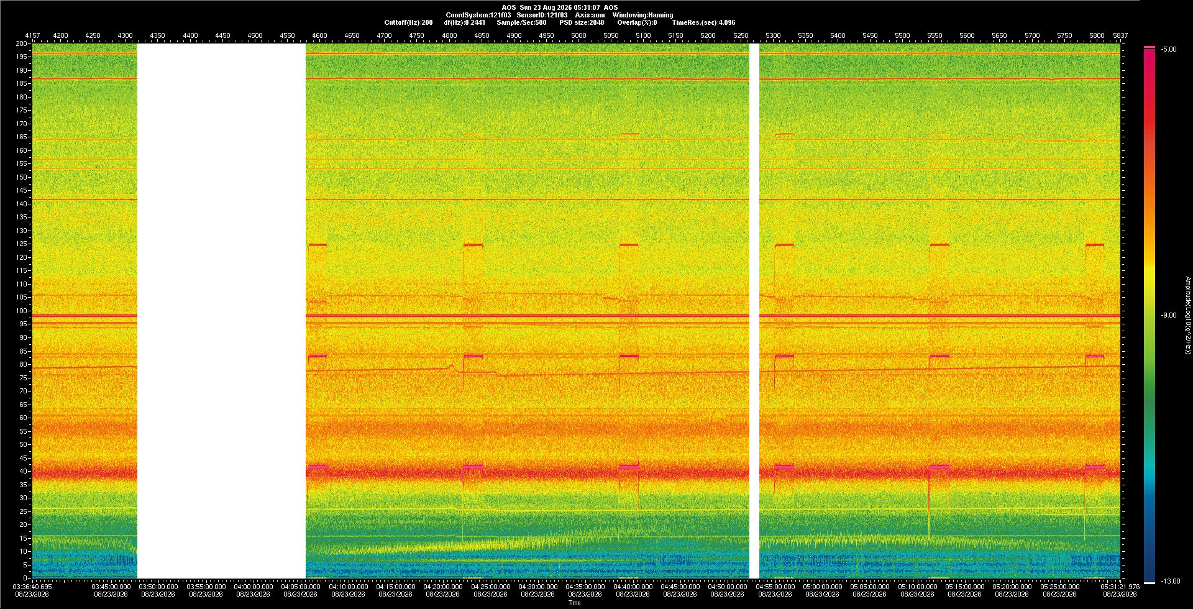The height and width of the screenshot is (609, 1193).
Task: Select the 40 label on frequency axis
Action: [23, 471]
